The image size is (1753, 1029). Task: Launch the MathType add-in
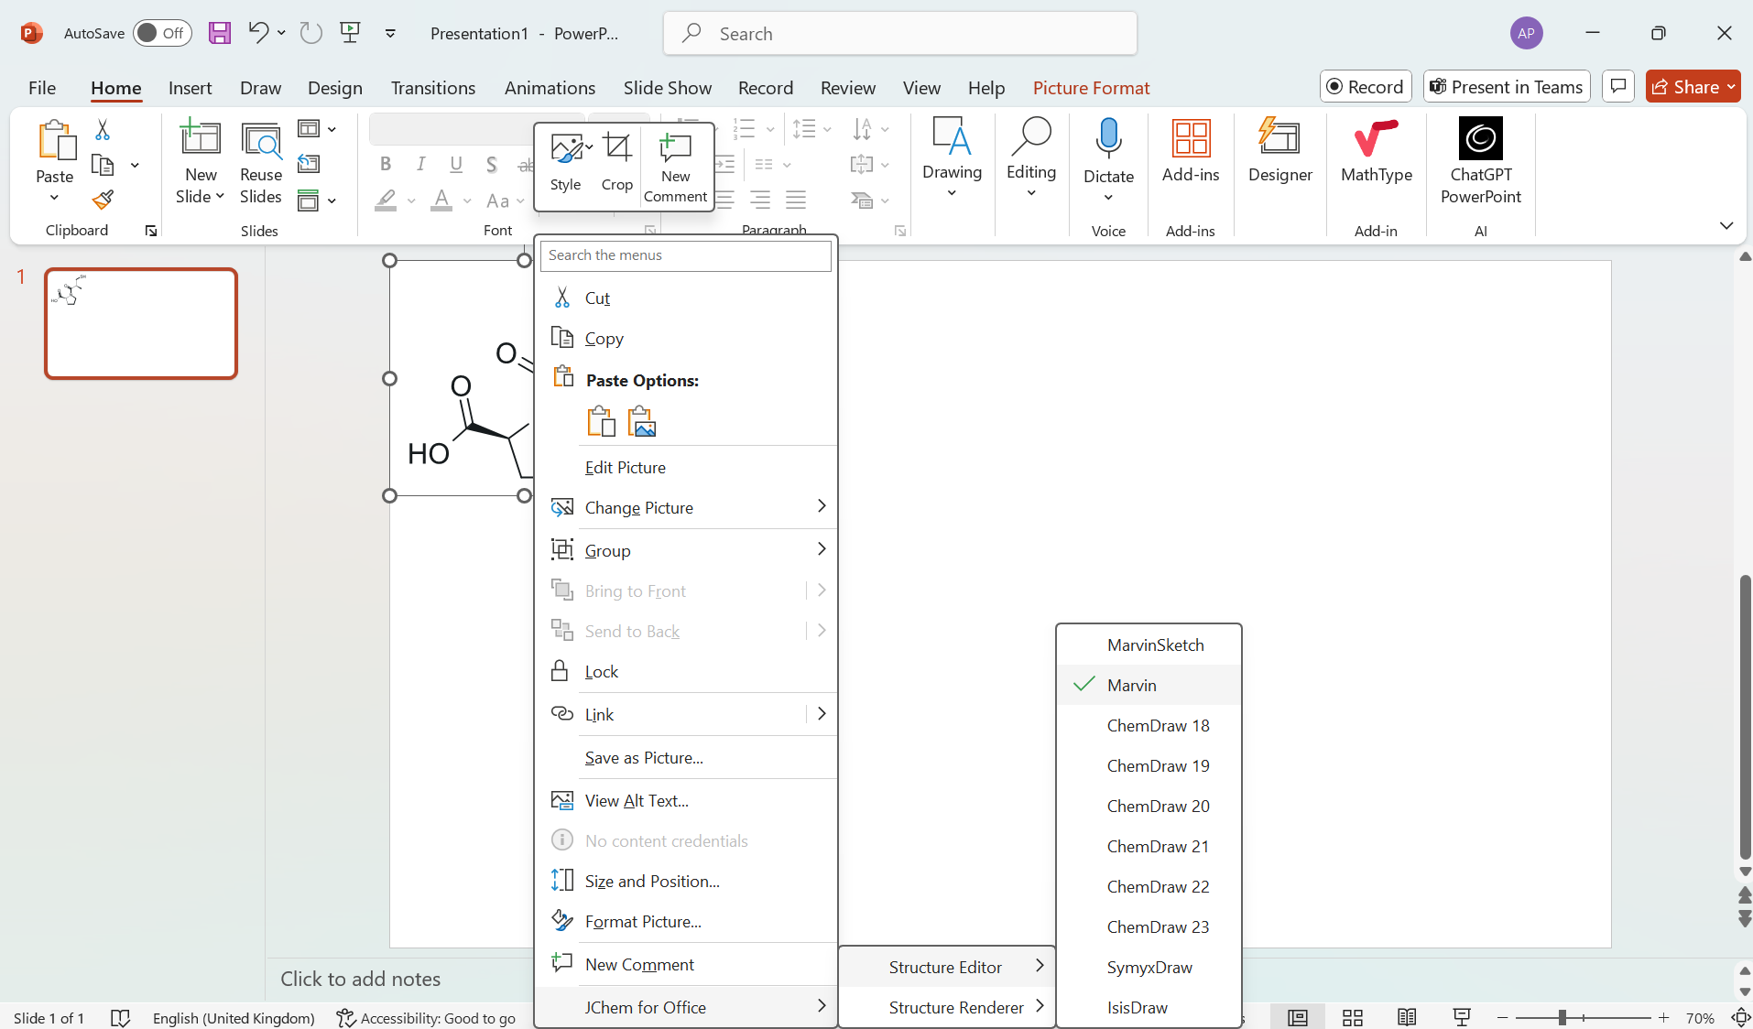click(x=1375, y=160)
